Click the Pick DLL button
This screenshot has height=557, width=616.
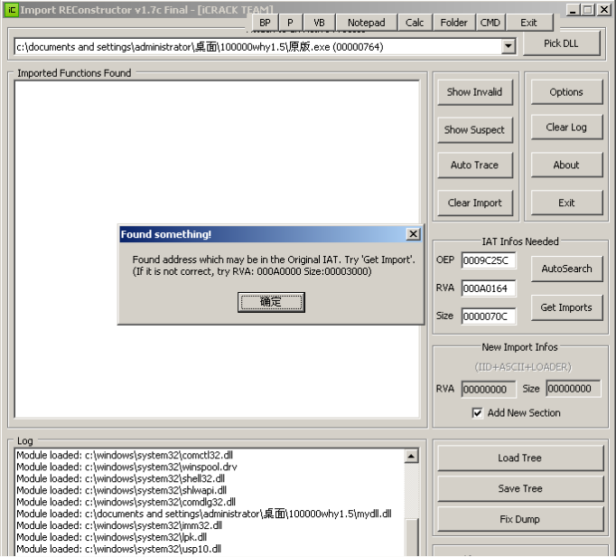561,42
